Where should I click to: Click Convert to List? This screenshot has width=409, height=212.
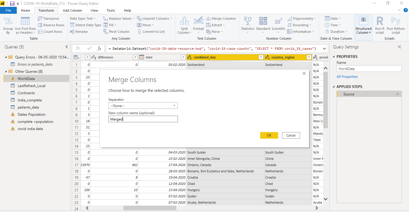pos(151,32)
